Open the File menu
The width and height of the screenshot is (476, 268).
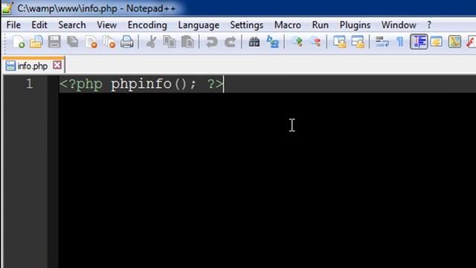point(13,25)
